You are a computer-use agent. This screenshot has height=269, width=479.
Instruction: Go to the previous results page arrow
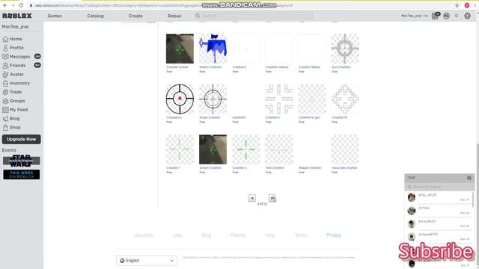click(252, 198)
